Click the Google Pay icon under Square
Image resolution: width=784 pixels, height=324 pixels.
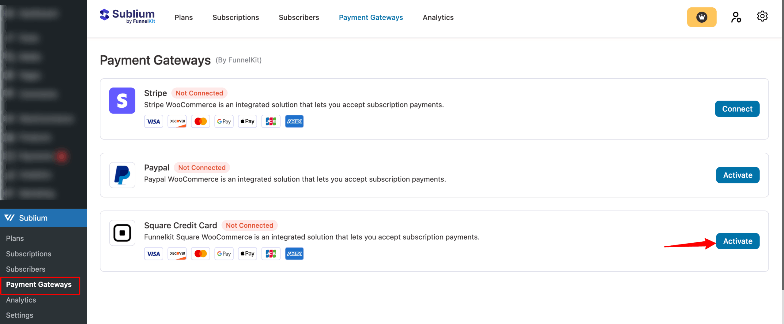tap(224, 254)
